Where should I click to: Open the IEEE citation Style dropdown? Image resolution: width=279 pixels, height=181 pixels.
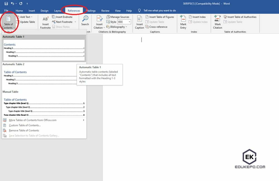(x=130, y=22)
